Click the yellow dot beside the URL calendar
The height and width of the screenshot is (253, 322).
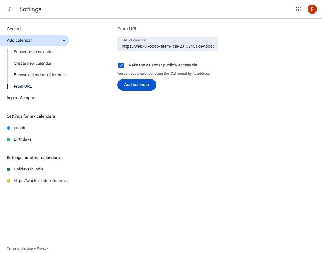pyautogui.click(x=9, y=181)
